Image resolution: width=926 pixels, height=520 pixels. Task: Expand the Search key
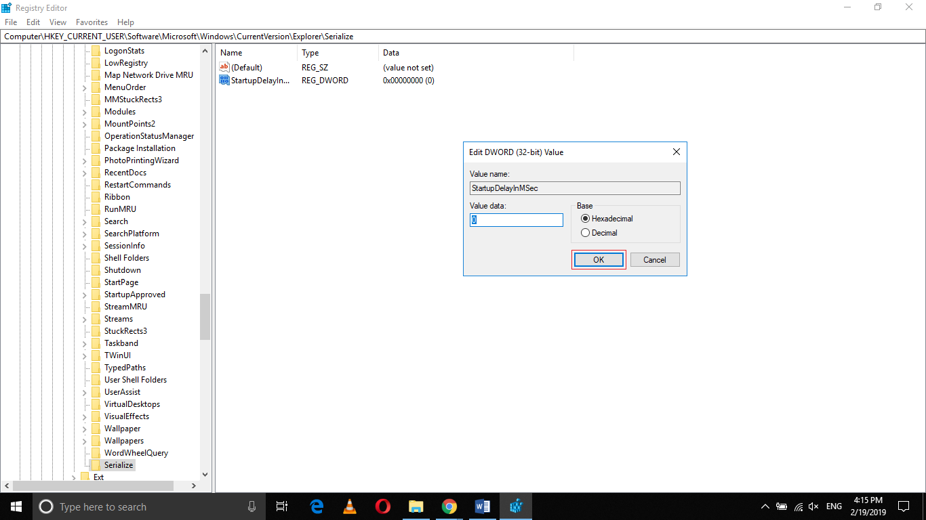[85, 221]
